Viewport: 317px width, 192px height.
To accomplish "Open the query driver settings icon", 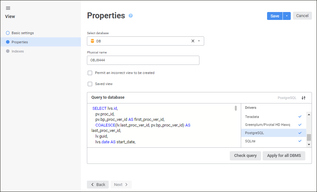I will pos(303,98).
